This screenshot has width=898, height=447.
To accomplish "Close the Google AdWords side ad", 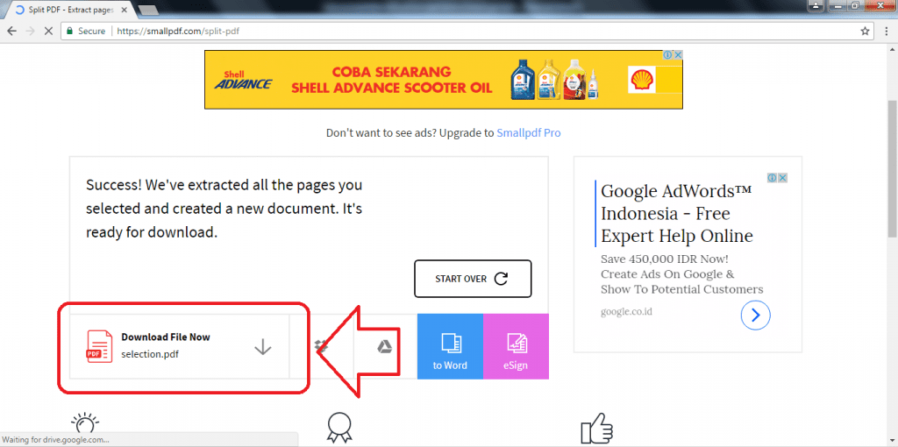I will (x=782, y=178).
